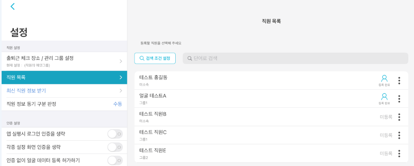The image size is (414, 166).
Task: Open more options for 테스트 직원B
Action: click(x=399, y=117)
